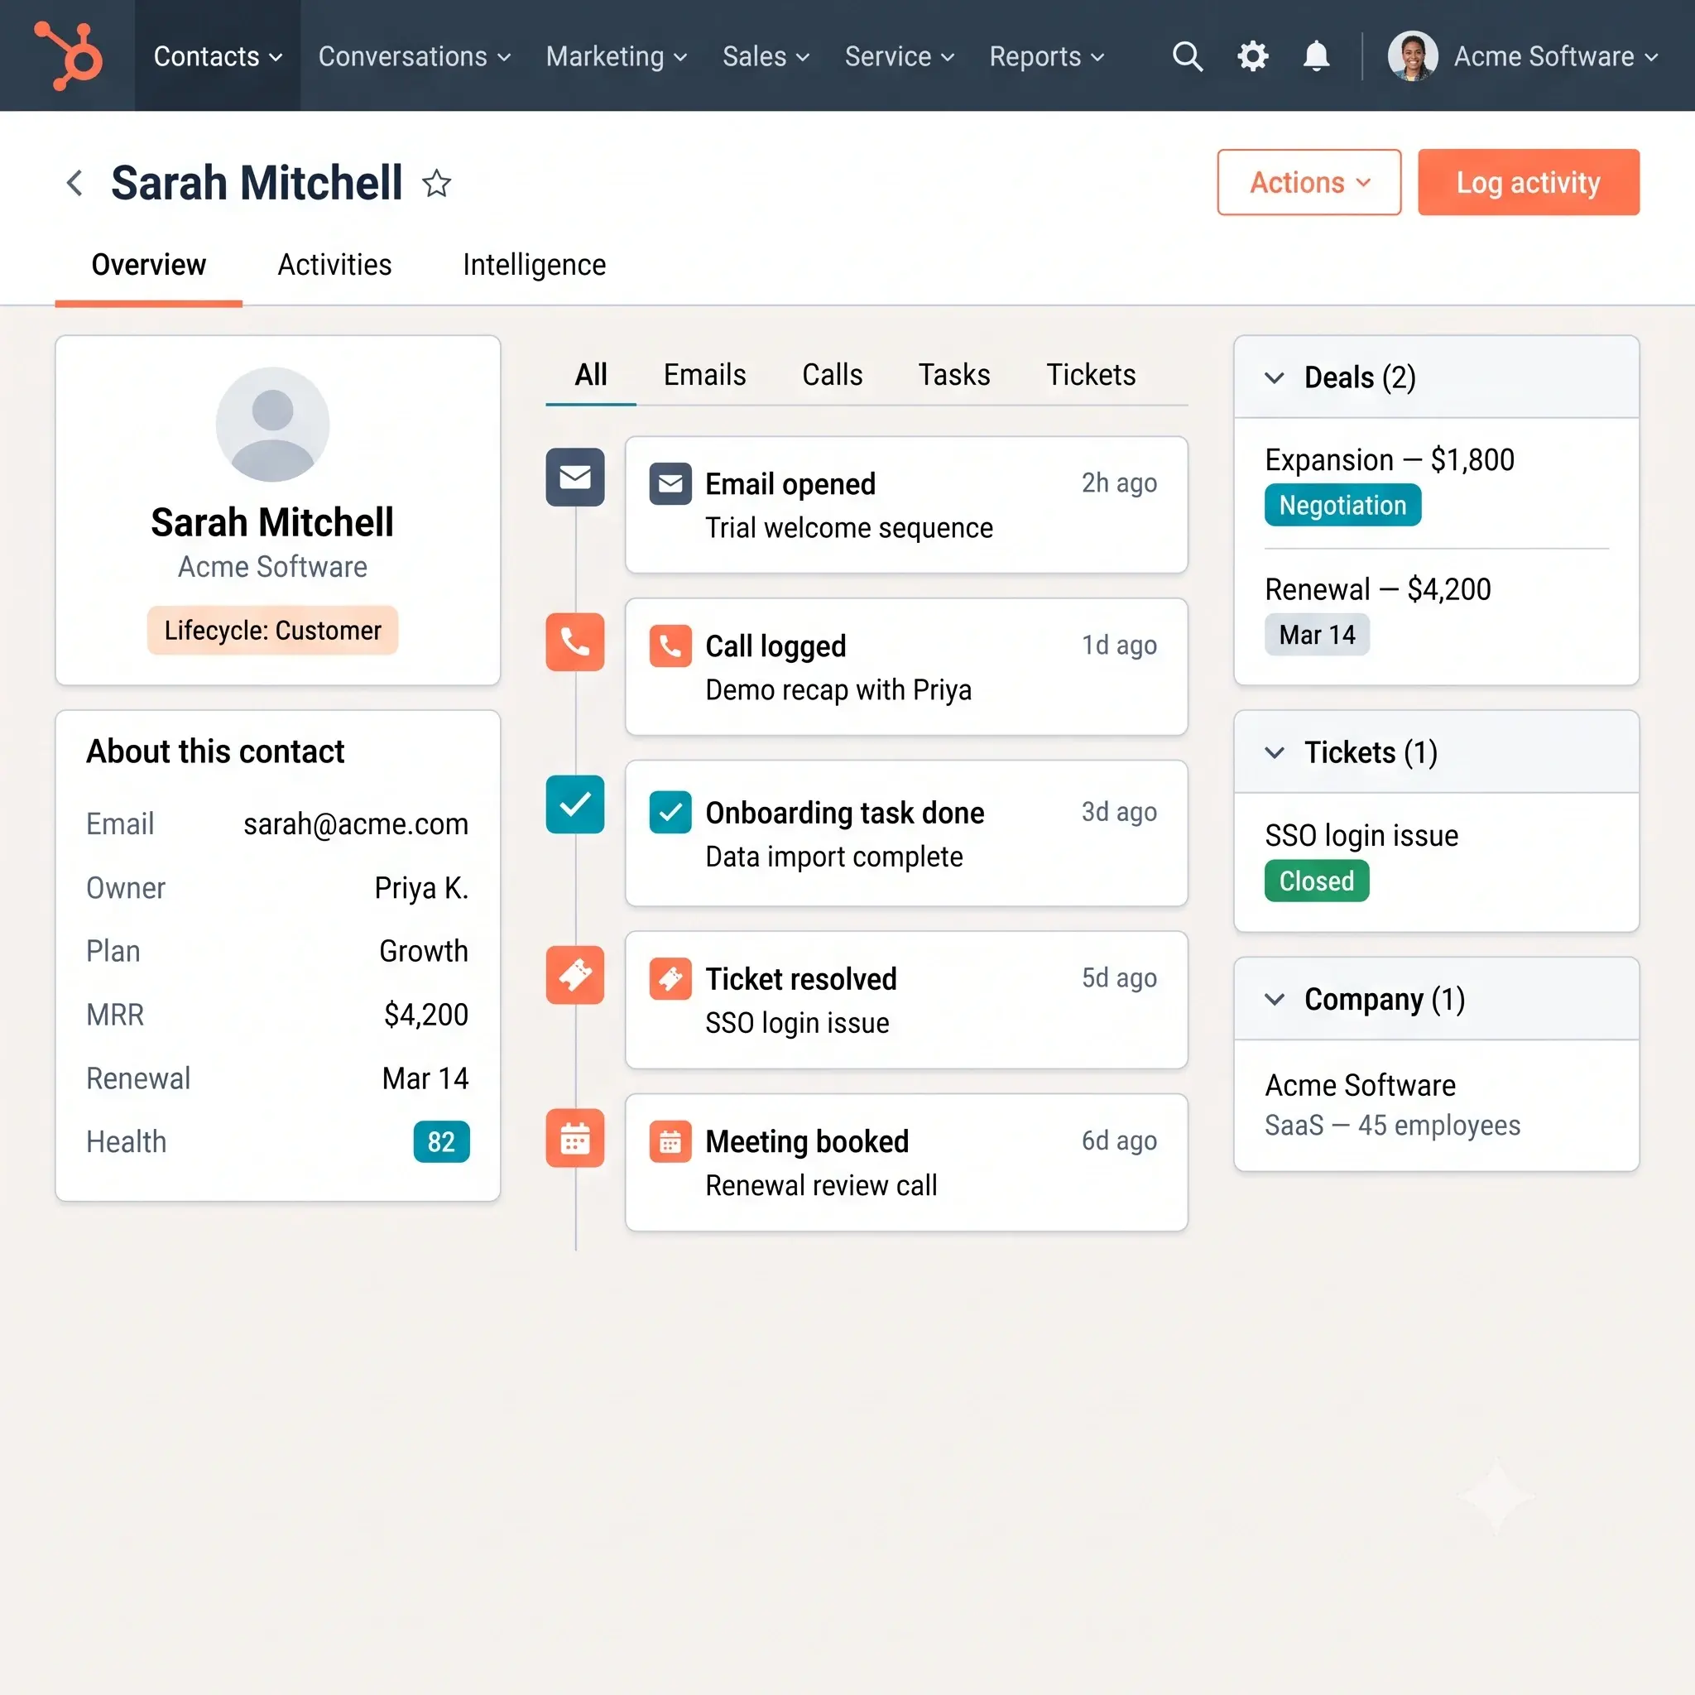1695x1695 pixels.
Task: Switch to the Intelligence tab
Action: [535, 265]
